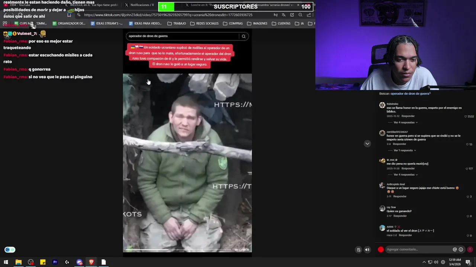The height and width of the screenshot is (267, 476).
Task: Open the clock showing 12:59 AM
Action: click(x=455, y=262)
